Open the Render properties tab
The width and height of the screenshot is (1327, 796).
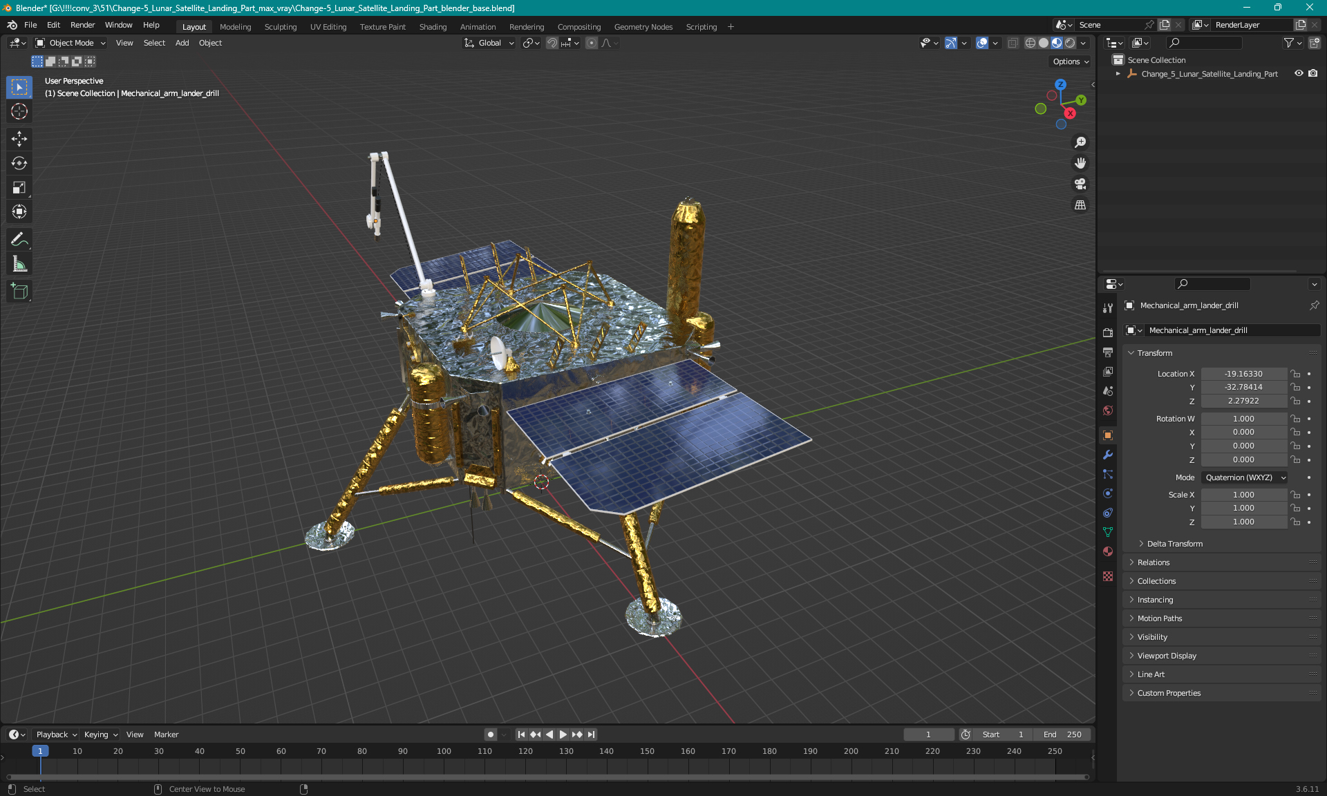(1108, 332)
